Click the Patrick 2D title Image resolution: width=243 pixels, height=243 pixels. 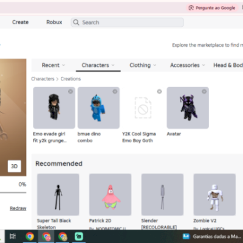100,221
